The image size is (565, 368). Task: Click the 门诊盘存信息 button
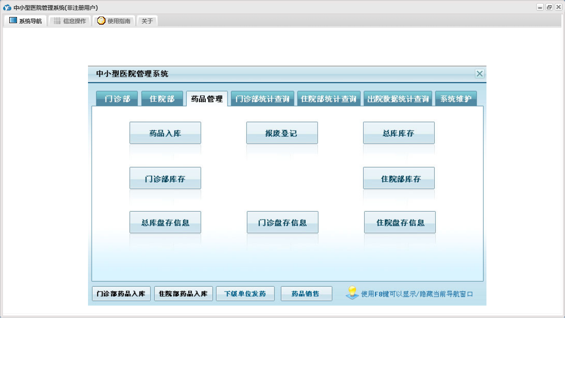(x=282, y=222)
